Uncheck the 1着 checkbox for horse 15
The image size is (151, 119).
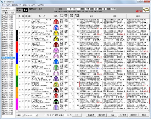[23, 101]
